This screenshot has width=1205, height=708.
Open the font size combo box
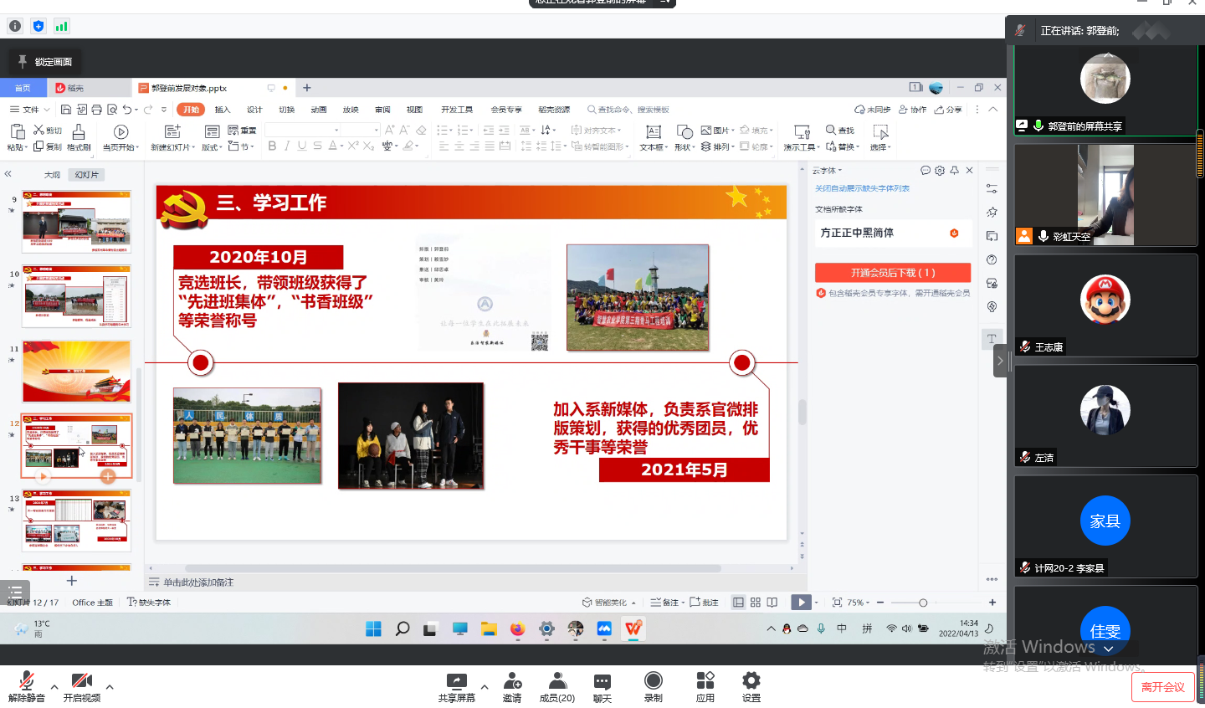(x=361, y=130)
